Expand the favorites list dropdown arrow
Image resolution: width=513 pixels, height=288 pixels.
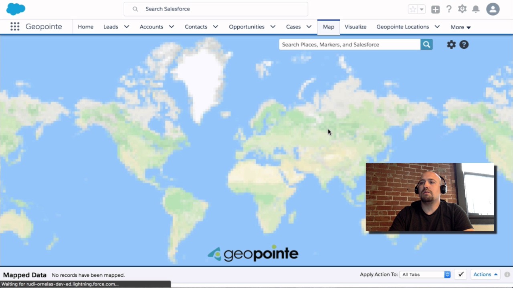point(422,9)
